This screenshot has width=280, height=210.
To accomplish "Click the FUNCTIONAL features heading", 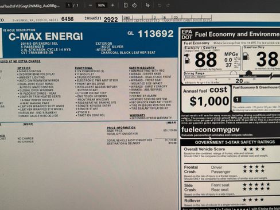I will [x=84, y=68].
